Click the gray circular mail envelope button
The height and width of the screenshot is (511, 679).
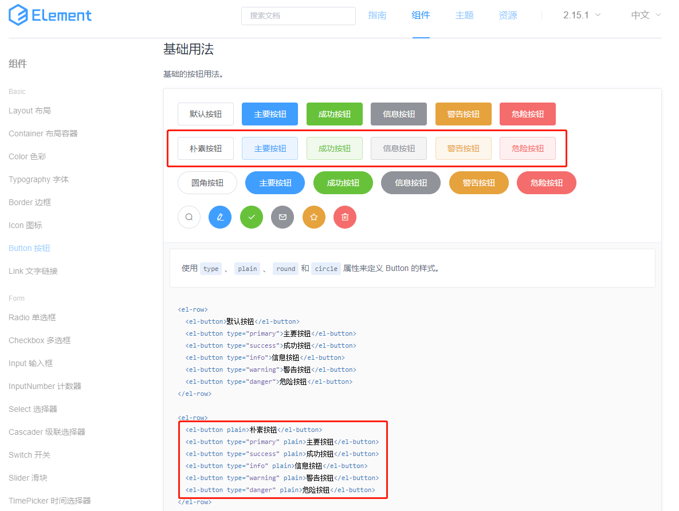tap(282, 217)
